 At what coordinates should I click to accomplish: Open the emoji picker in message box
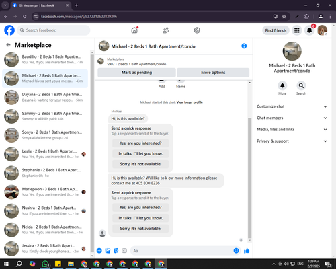(236, 251)
